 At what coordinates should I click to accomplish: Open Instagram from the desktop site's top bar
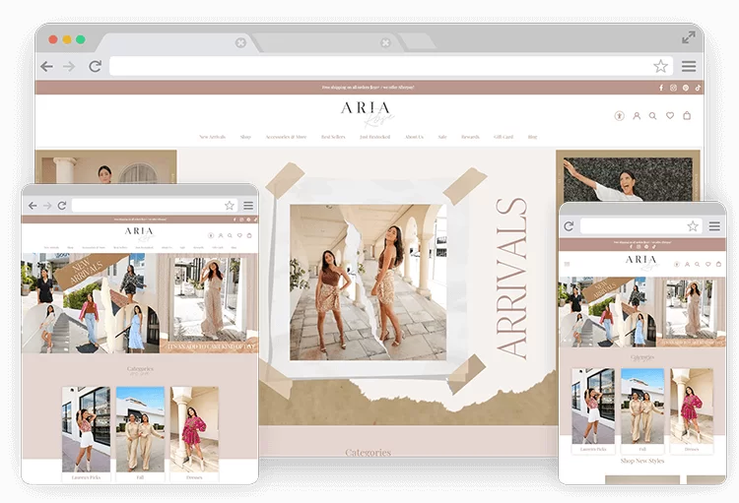click(x=673, y=88)
